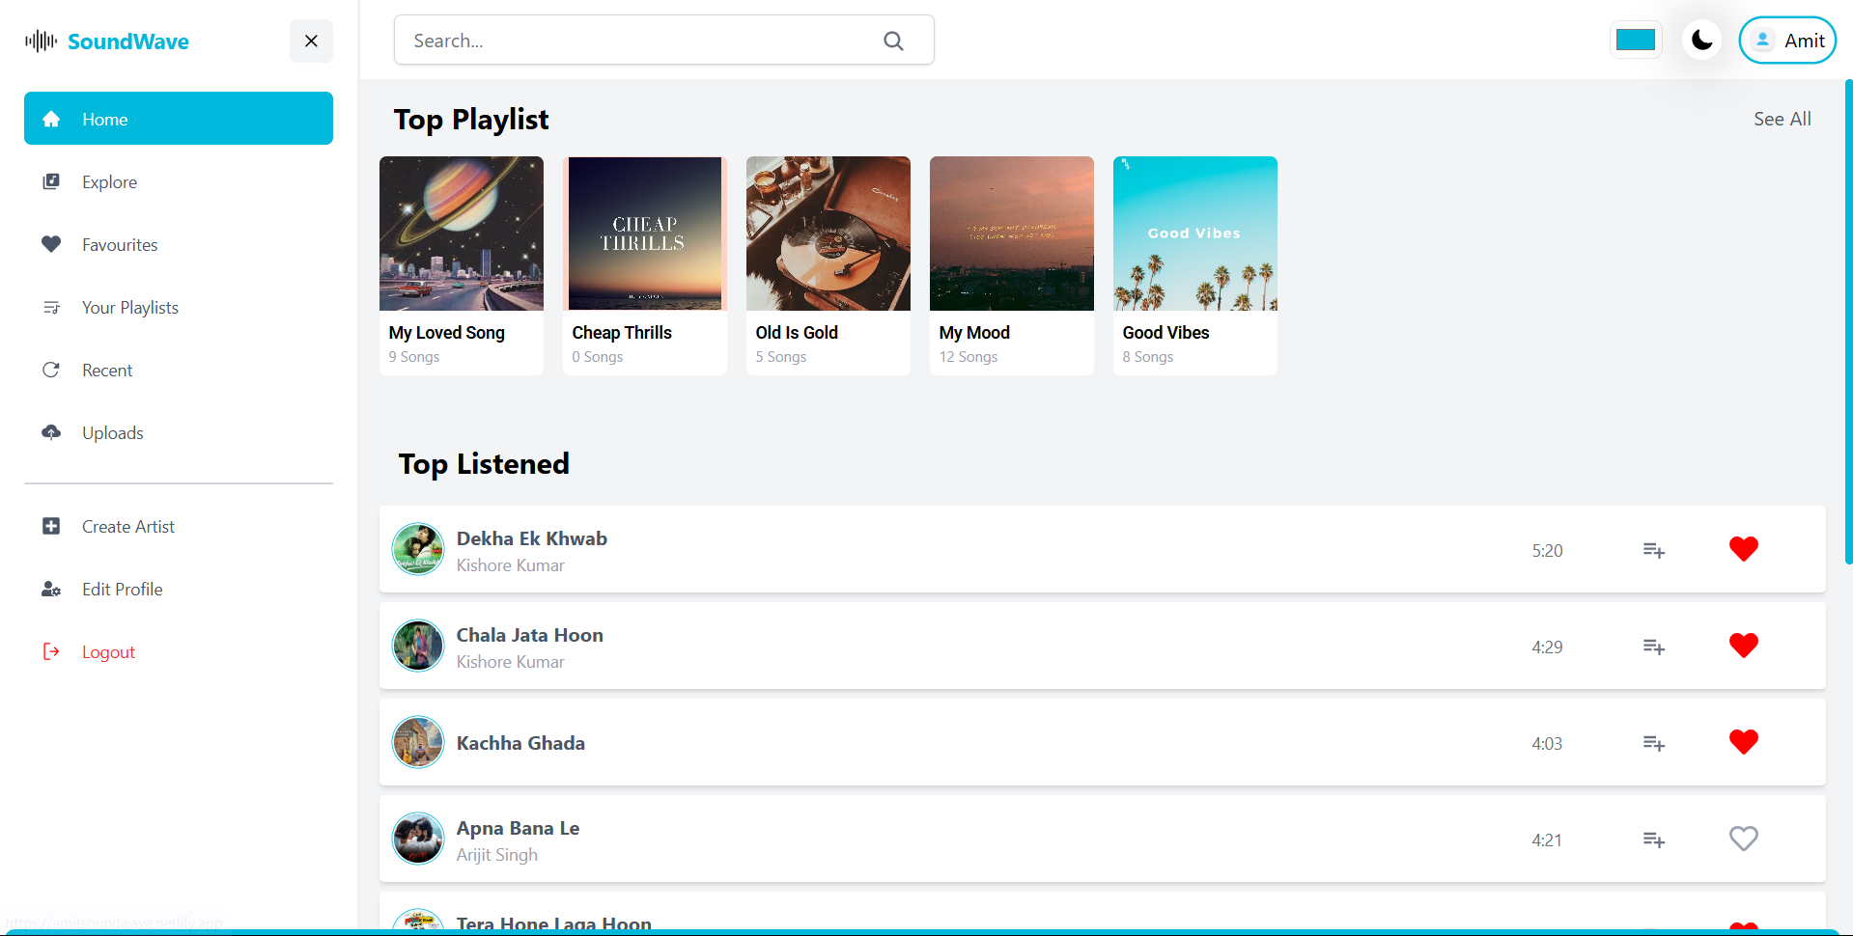
Task: Click the Amit avatar icon
Action: point(1762,40)
